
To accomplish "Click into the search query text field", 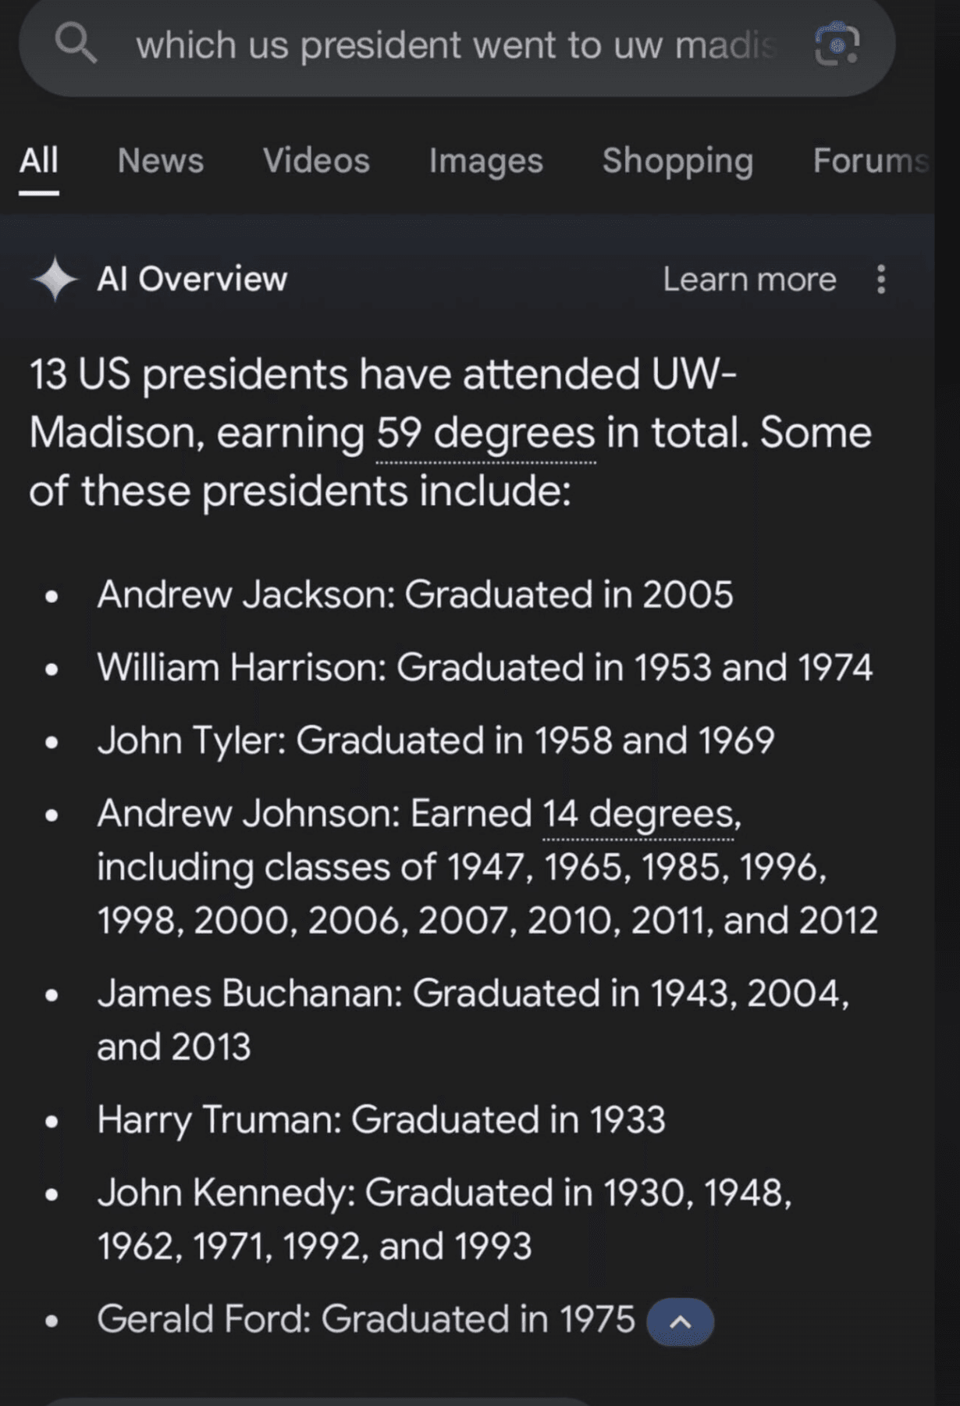I will [x=457, y=45].
